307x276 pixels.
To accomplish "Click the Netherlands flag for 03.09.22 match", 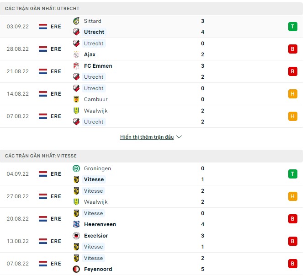I will [x=43, y=27].
